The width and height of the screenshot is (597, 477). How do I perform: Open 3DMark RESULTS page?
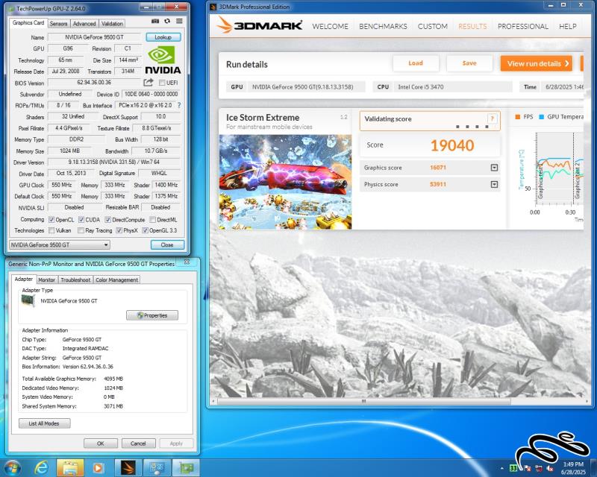[x=472, y=26]
